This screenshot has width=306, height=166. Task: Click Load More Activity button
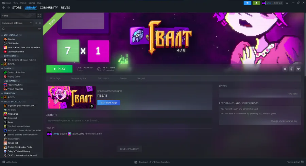130,149
